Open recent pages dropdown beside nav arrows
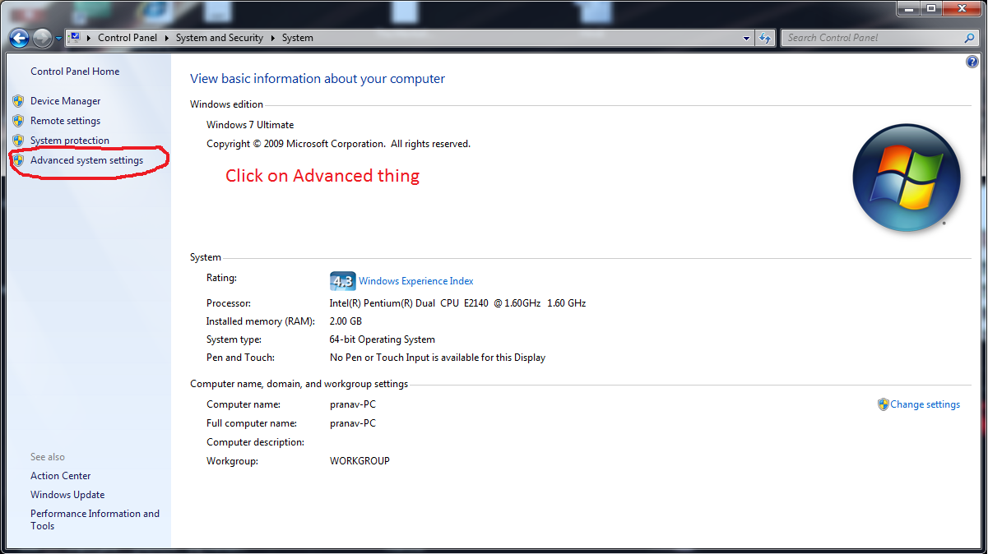 [x=58, y=39]
